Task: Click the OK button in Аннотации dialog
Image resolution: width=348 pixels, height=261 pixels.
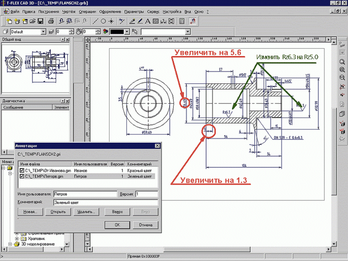Action: tap(117, 225)
